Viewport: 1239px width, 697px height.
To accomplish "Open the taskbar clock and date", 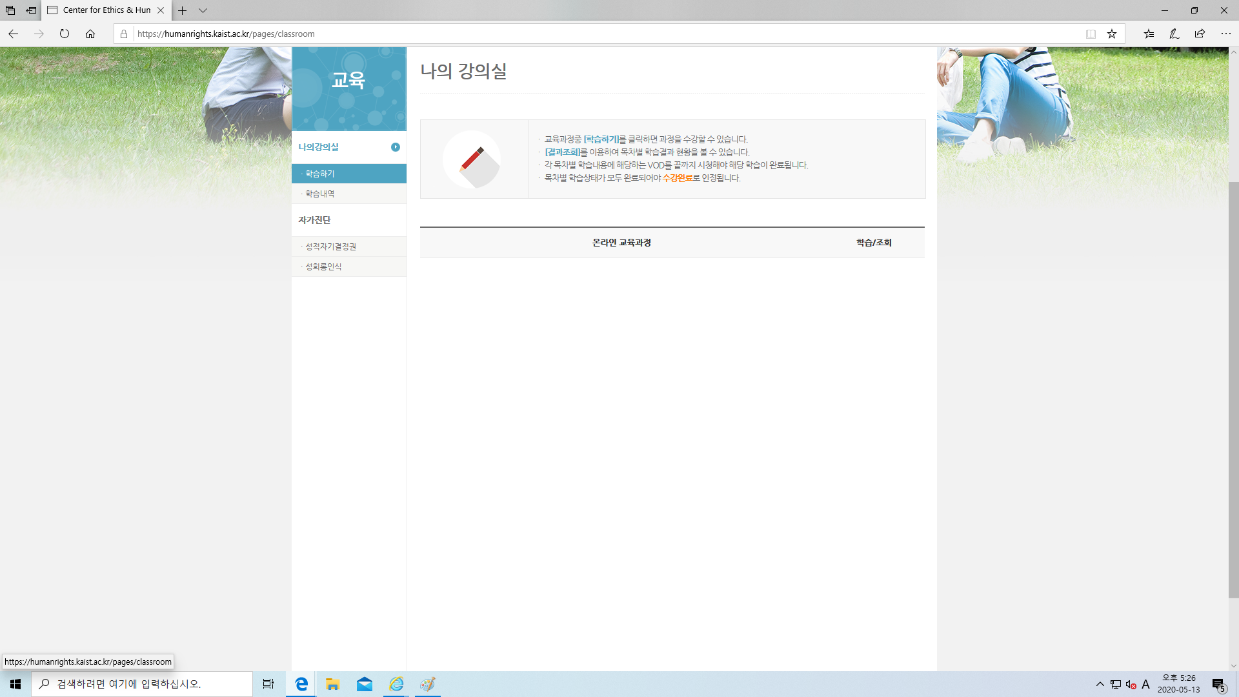I will point(1179,684).
